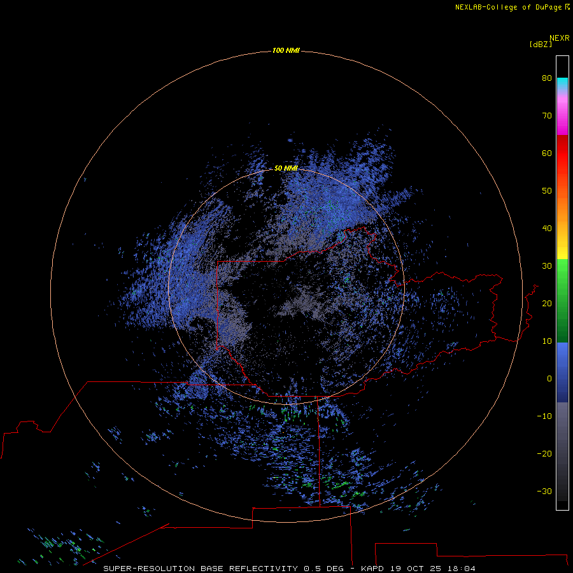Screen dimensions: 573x573
Task: Click the 30 dBZ scale value
Action: click(547, 266)
